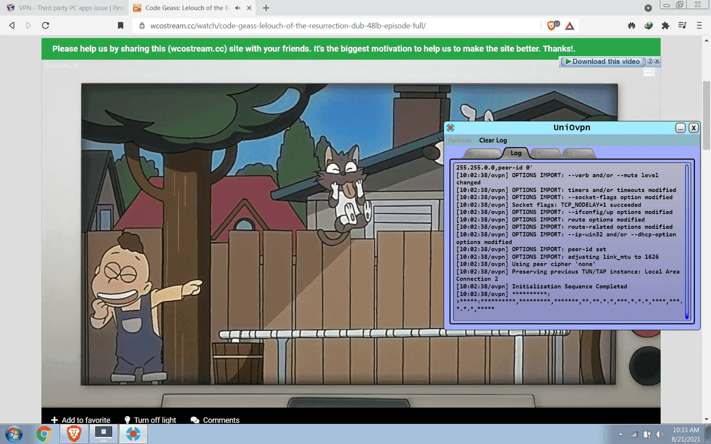
Task: Open the Internet Download Manager extension icon
Action: click(648, 26)
